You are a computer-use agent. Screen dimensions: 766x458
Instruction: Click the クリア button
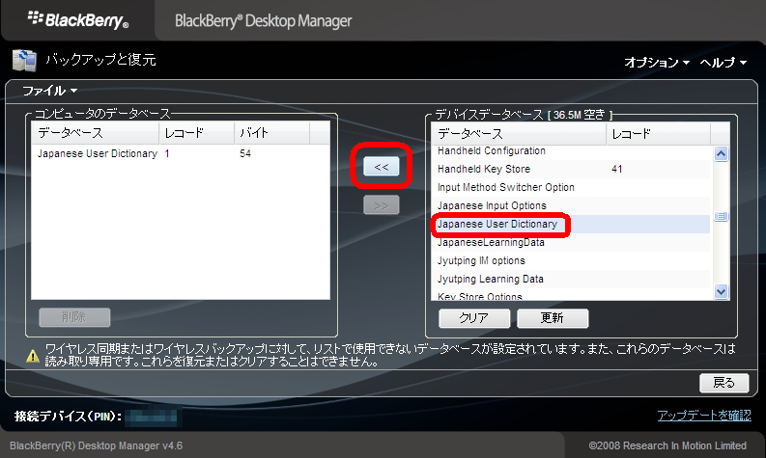(474, 318)
